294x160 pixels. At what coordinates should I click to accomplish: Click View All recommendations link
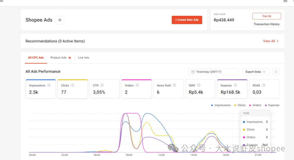(x=271, y=41)
